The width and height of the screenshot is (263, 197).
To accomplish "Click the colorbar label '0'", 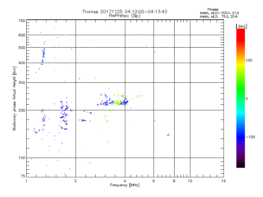I will coord(247,98).
